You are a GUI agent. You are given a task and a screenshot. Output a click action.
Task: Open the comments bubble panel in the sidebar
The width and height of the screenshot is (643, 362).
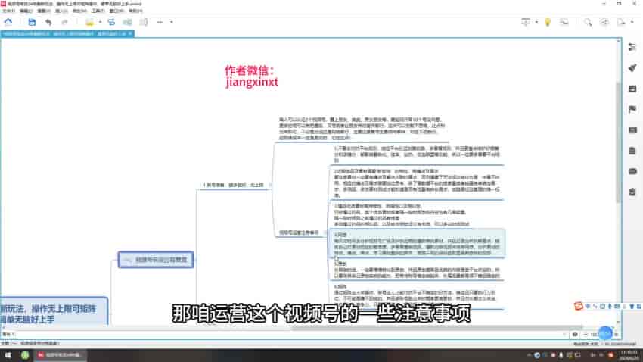point(632,171)
